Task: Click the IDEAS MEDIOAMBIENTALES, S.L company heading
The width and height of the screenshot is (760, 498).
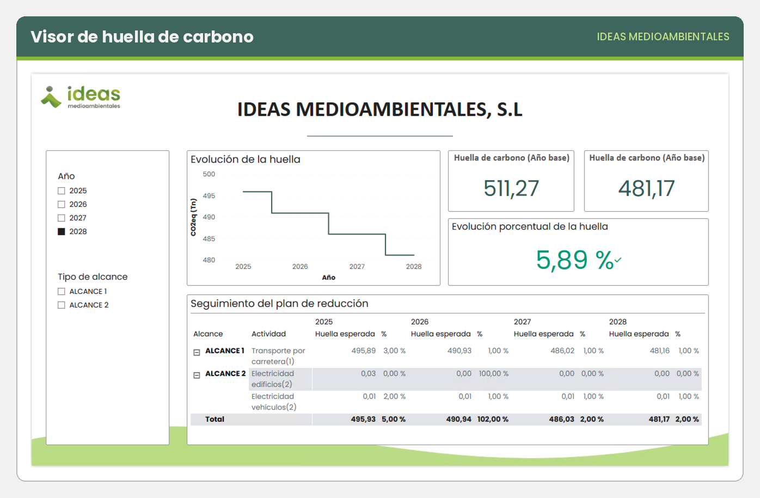Action: coord(380,109)
